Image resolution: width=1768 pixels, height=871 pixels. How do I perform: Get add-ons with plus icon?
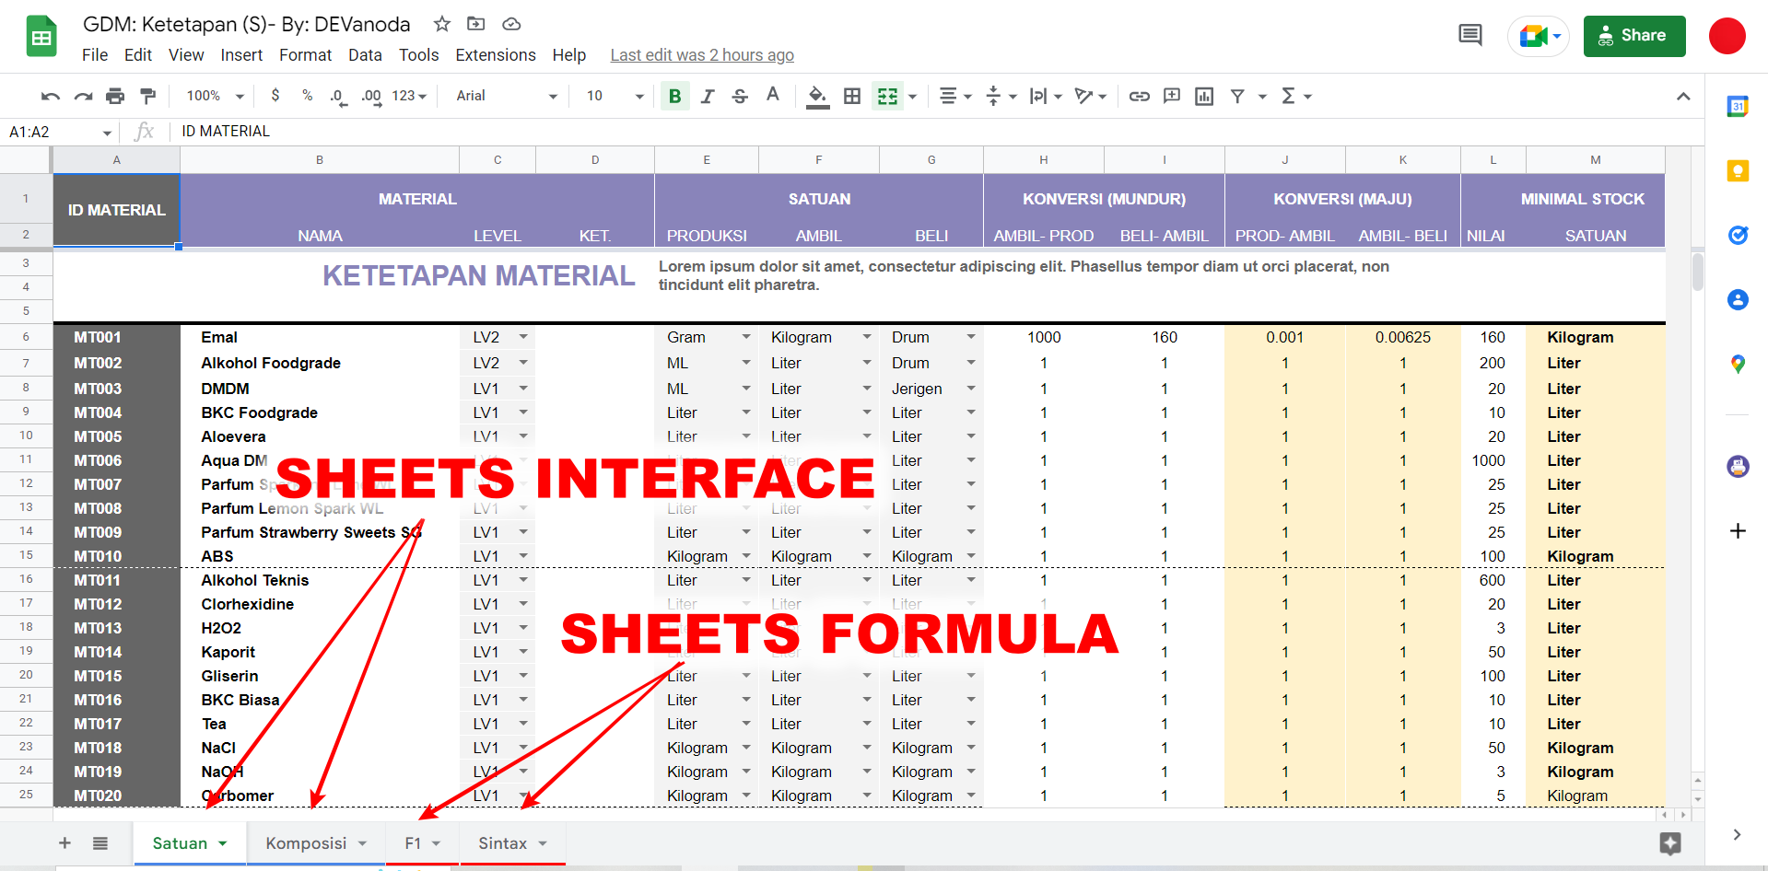click(x=1738, y=530)
